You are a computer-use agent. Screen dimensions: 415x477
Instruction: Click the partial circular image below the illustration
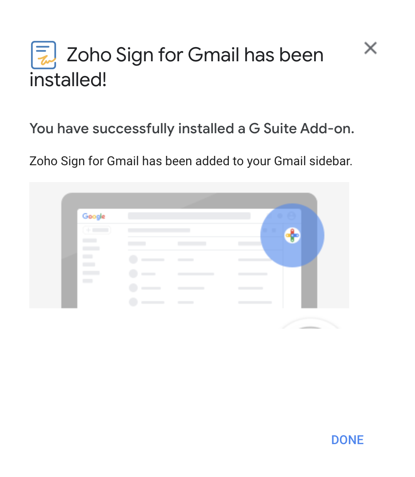(310, 324)
